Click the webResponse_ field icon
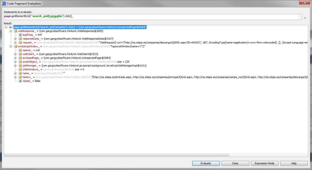 15,31
